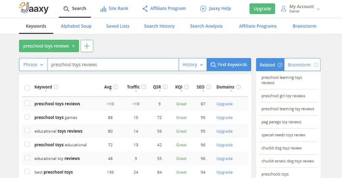This screenshot has width=342, height=178.
Task: Click info icon on Related tab
Action: (x=280, y=65)
